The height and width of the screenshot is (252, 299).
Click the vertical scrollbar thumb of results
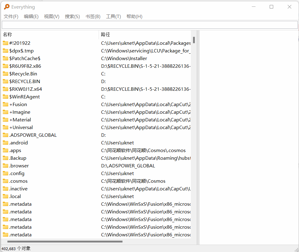click(194, 40)
